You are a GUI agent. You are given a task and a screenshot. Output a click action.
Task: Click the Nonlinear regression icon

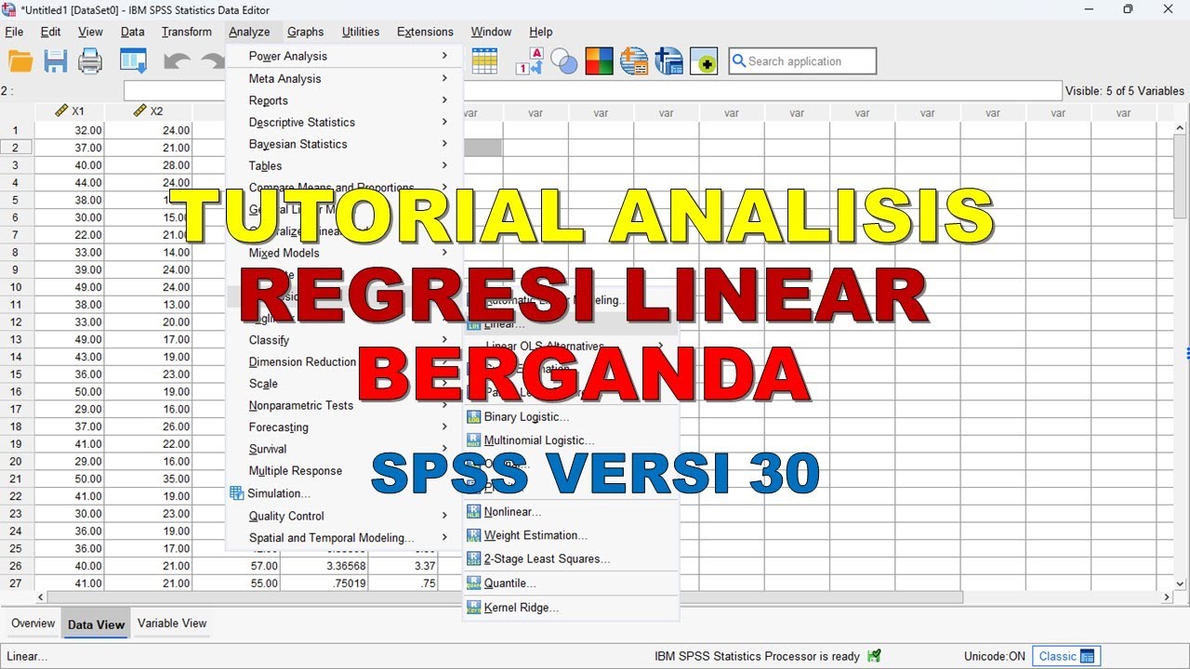click(x=474, y=512)
